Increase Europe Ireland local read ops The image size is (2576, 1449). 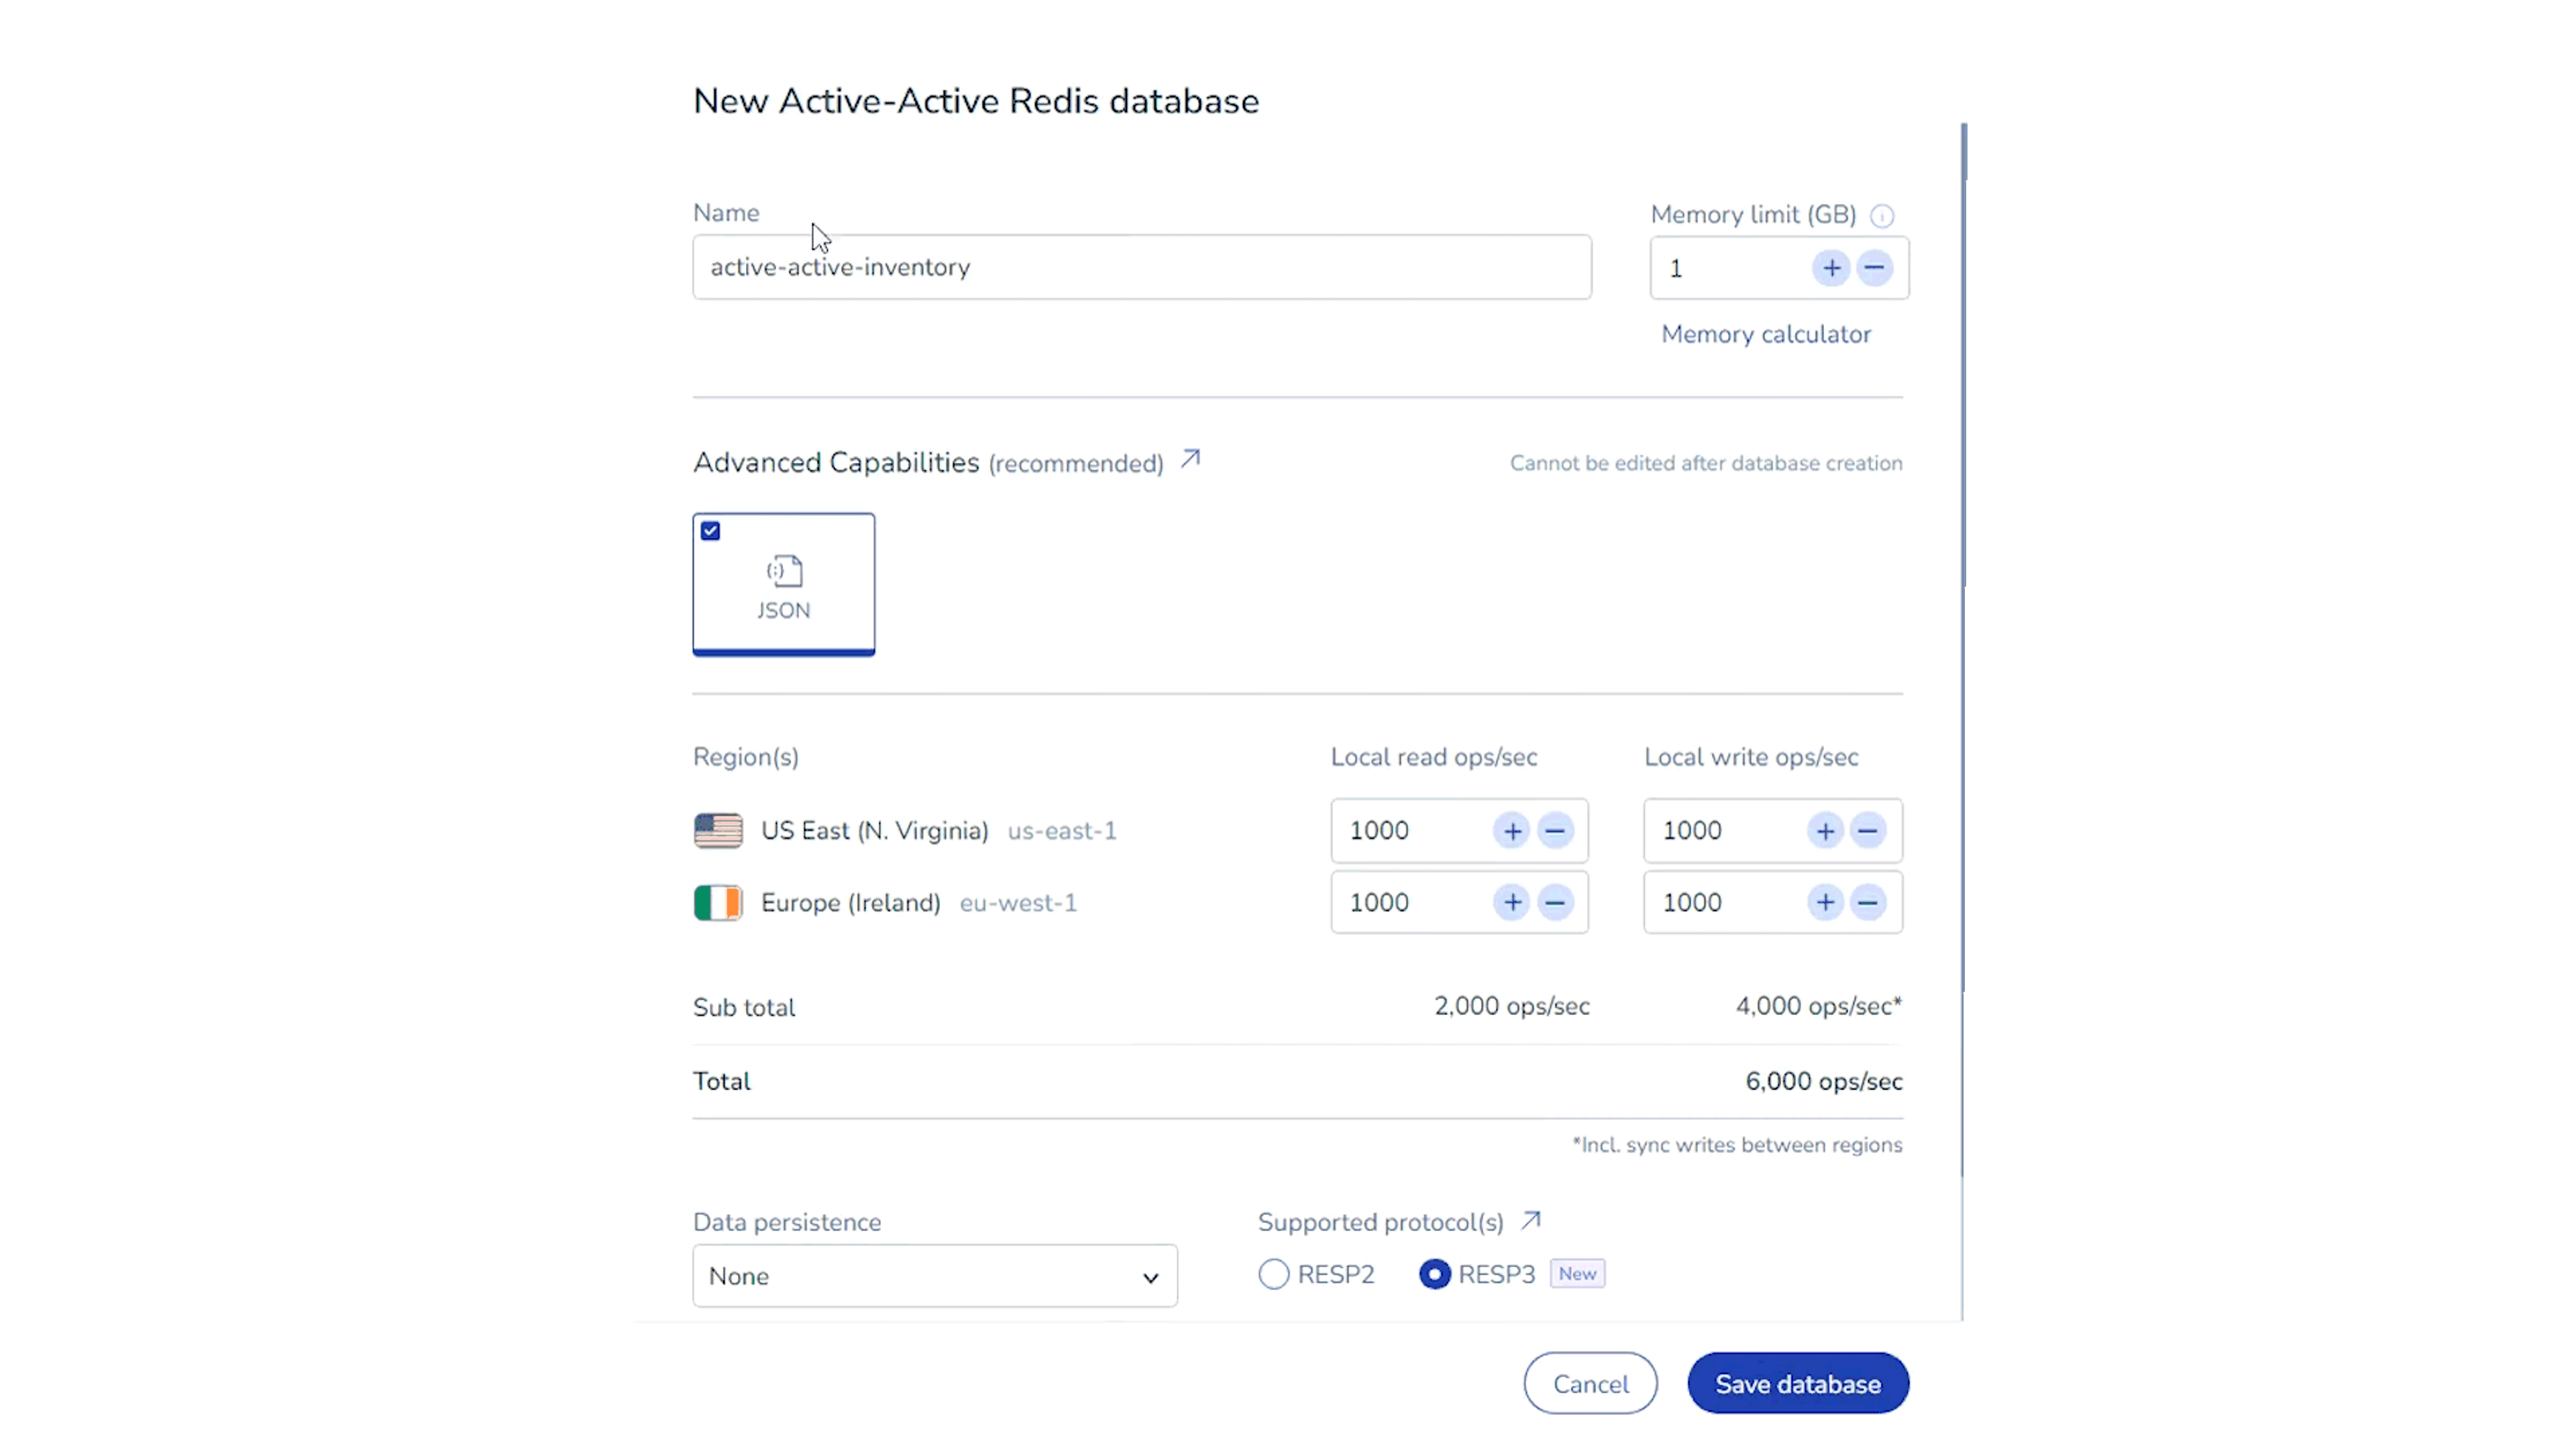pos(1512,903)
